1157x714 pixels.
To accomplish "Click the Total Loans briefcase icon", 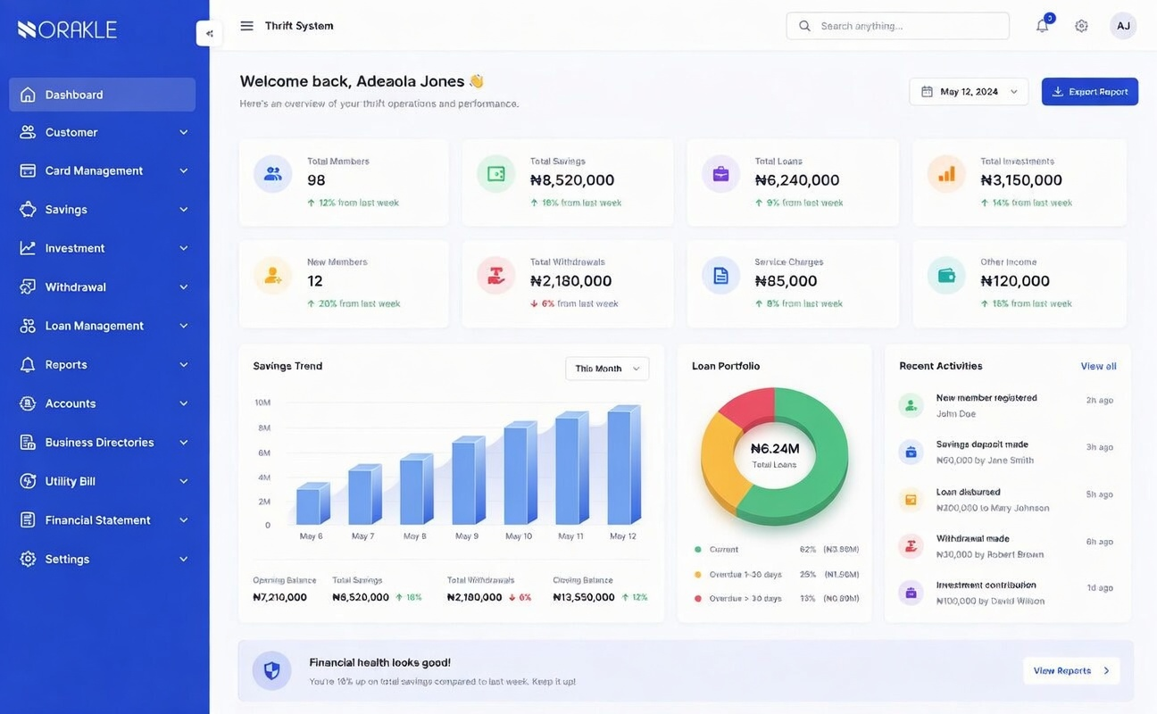I will (x=720, y=174).
